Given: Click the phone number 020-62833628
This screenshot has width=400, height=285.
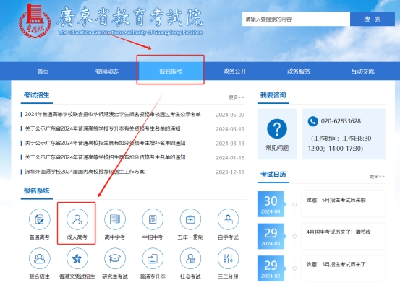Looking at the screenshot, I should click(341, 121).
